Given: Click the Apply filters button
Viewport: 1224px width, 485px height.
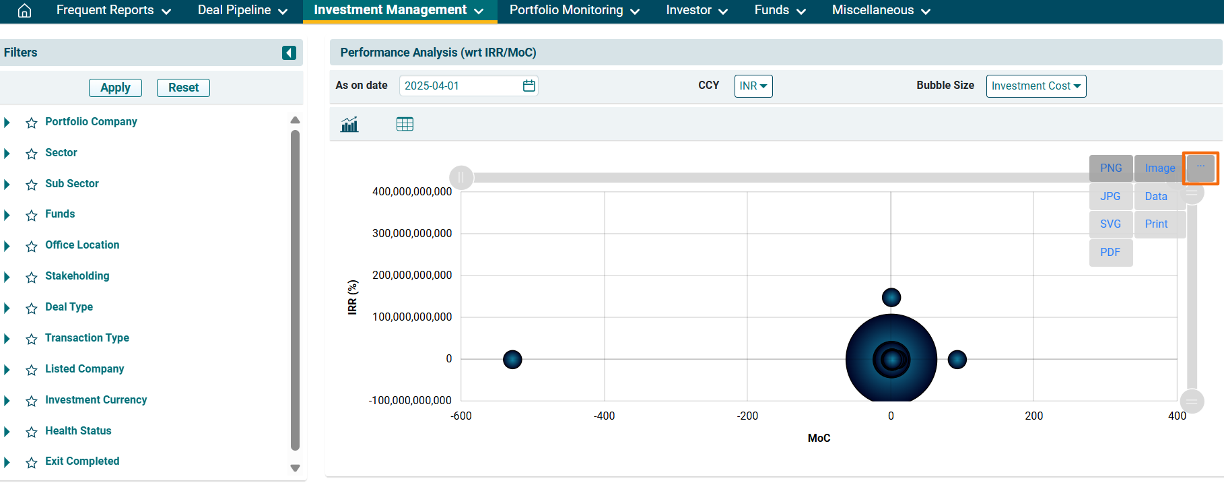Looking at the screenshot, I should pos(115,88).
